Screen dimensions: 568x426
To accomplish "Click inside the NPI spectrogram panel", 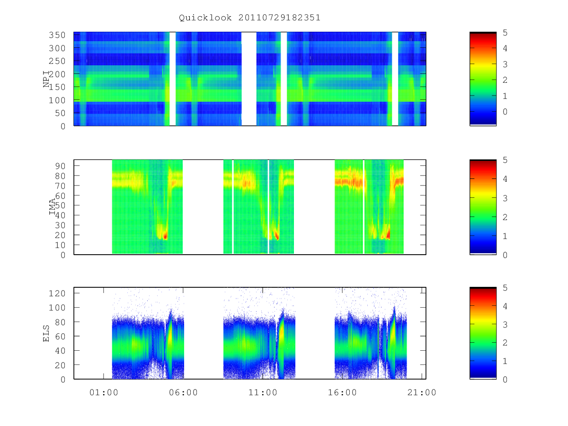I will (x=250, y=79).
